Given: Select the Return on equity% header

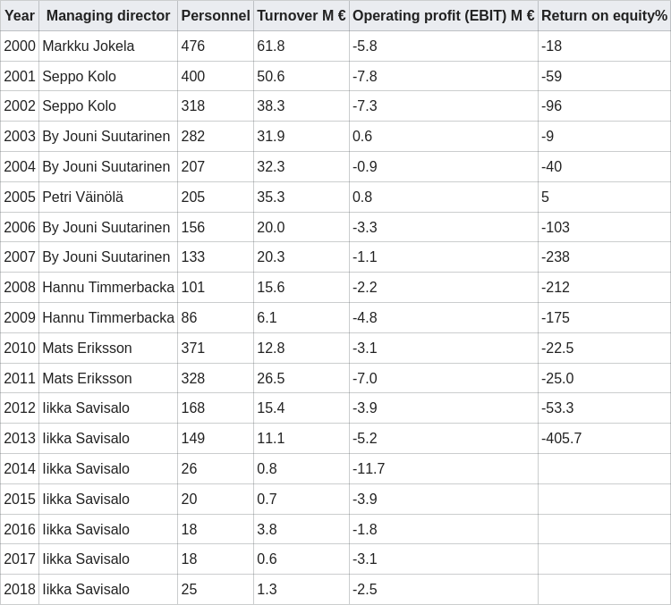Looking at the screenshot, I should [604, 16].
